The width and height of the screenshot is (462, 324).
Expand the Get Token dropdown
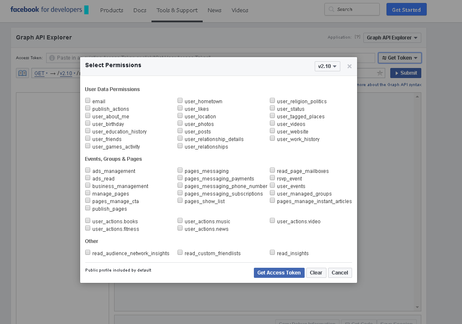(399, 58)
